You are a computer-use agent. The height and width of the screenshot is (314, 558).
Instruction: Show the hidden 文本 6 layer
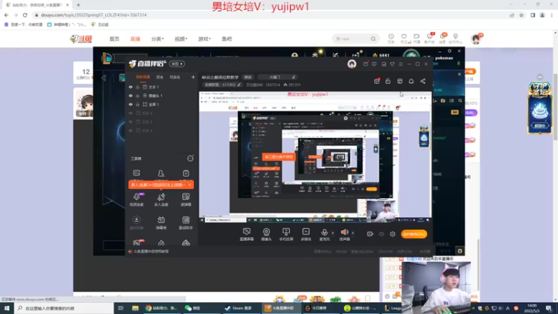(x=130, y=113)
